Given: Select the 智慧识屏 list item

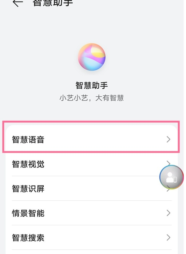Looking at the screenshot, I should tap(92, 188).
